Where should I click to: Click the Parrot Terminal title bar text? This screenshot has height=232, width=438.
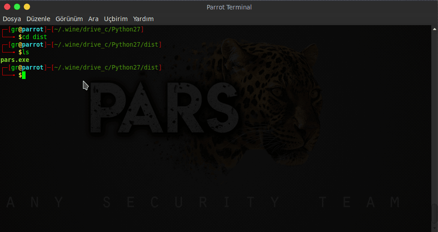coord(229,7)
